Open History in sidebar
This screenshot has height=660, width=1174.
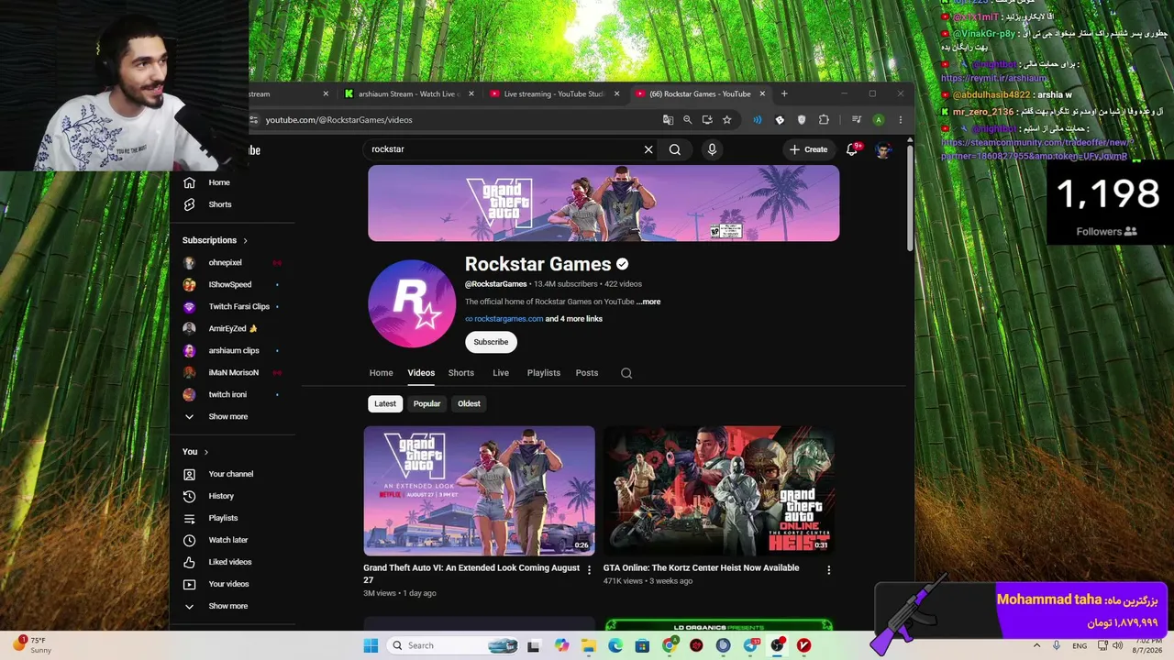click(221, 496)
